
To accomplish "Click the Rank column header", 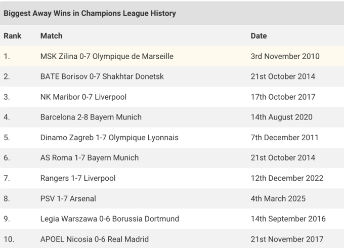I will coord(12,36).
